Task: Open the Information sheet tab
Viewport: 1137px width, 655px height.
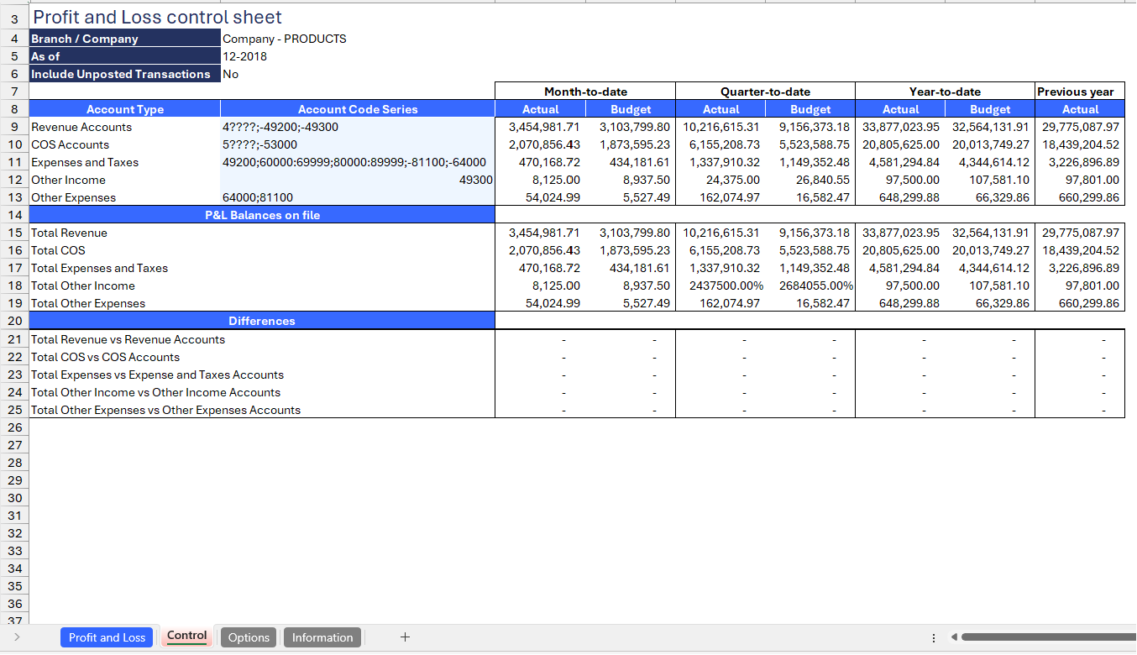Action: 322,637
